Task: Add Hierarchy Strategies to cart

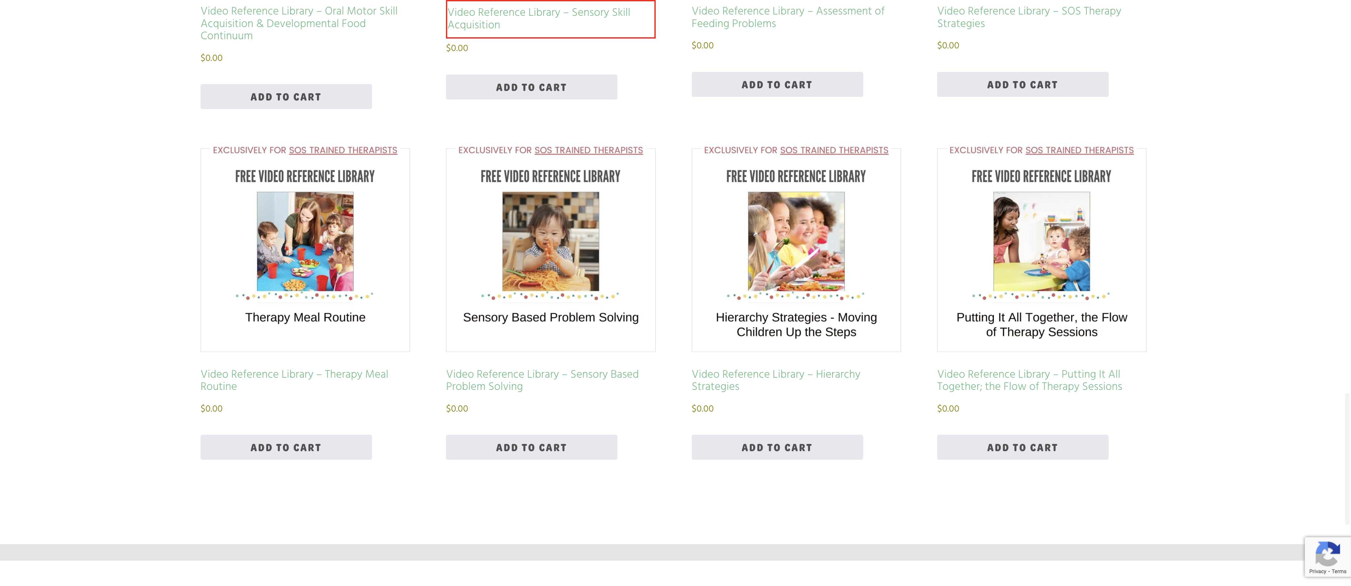Action: click(x=777, y=447)
